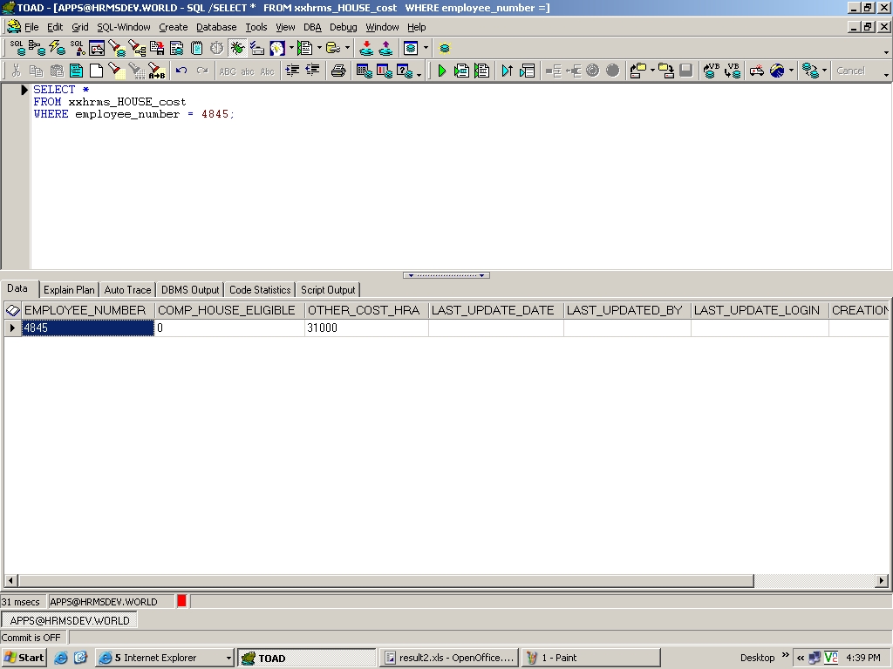Open dropdown arrow next to globe icon
This screenshot has height=669, width=893.
pos(791,71)
